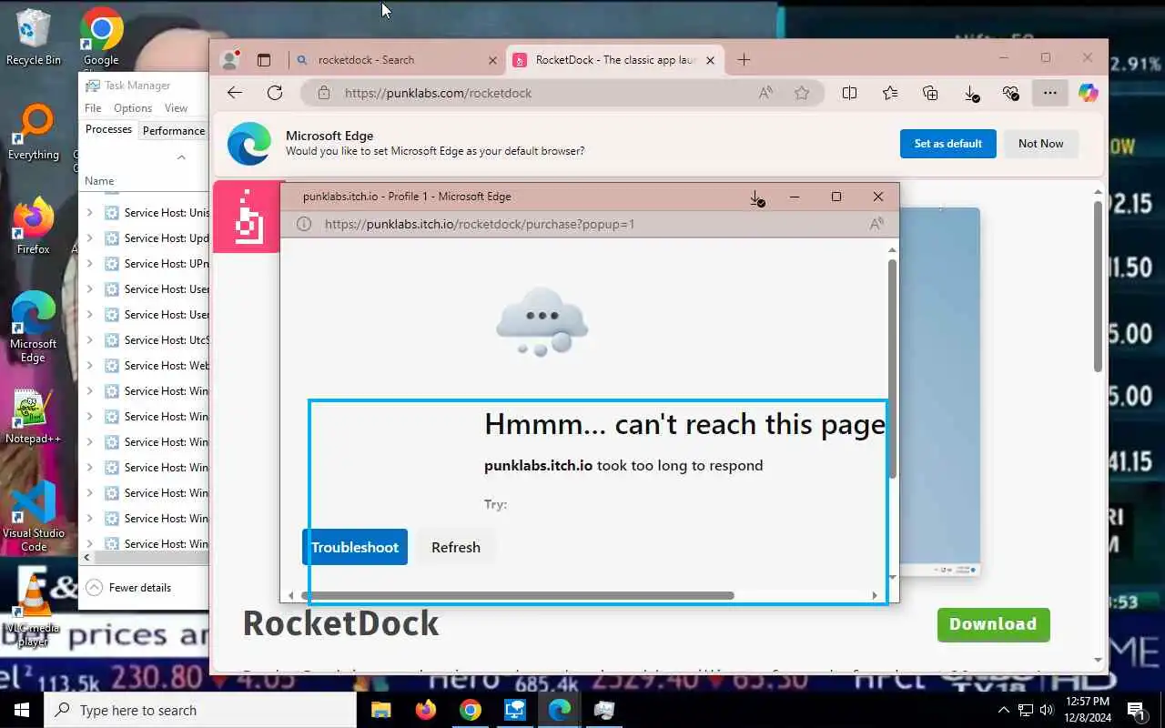This screenshot has width=1165, height=728.
Task: Reload punklabs.com page in Edge
Action: coord(275,93)
